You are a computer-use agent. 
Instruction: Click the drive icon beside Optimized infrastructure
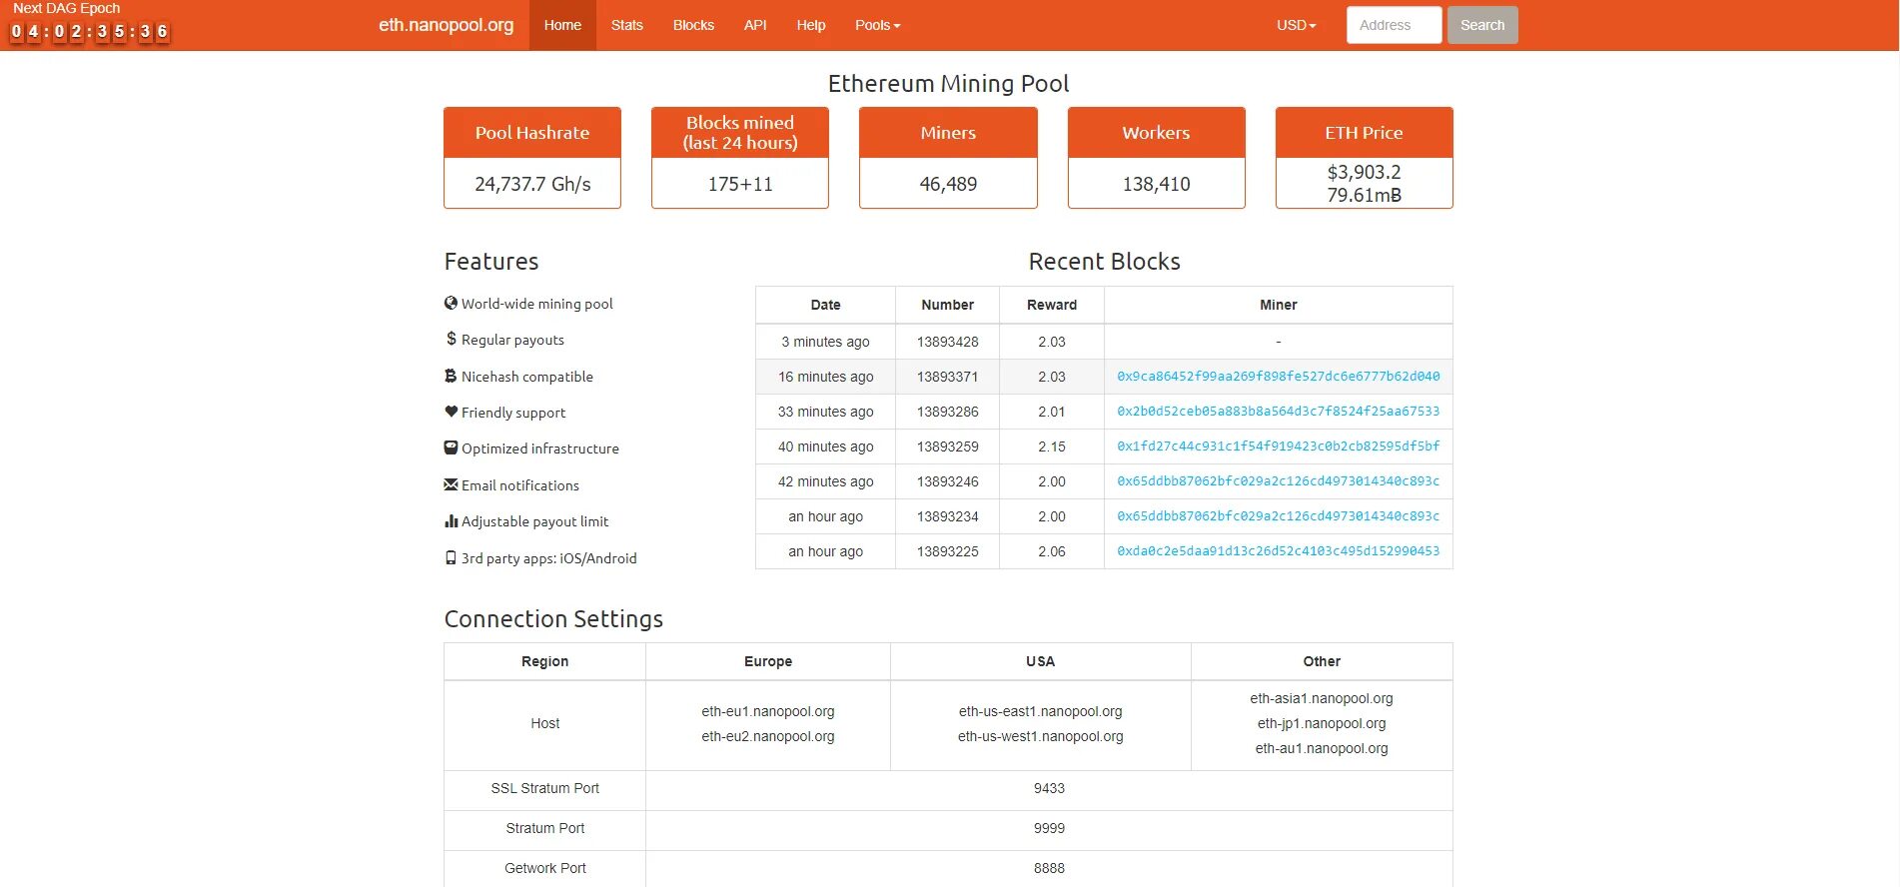[x=451, y=447]
